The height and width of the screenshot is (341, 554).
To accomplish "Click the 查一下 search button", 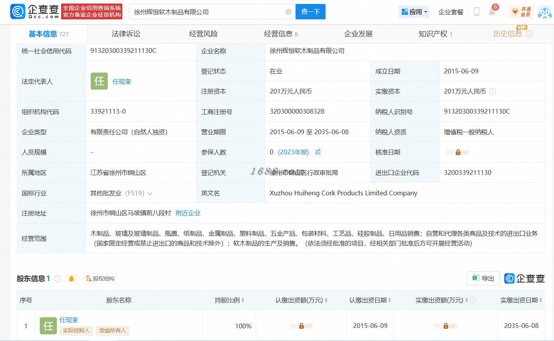I will point(311,12).
